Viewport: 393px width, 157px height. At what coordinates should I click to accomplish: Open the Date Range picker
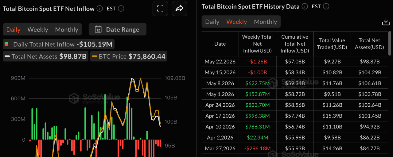click(118, 29)
